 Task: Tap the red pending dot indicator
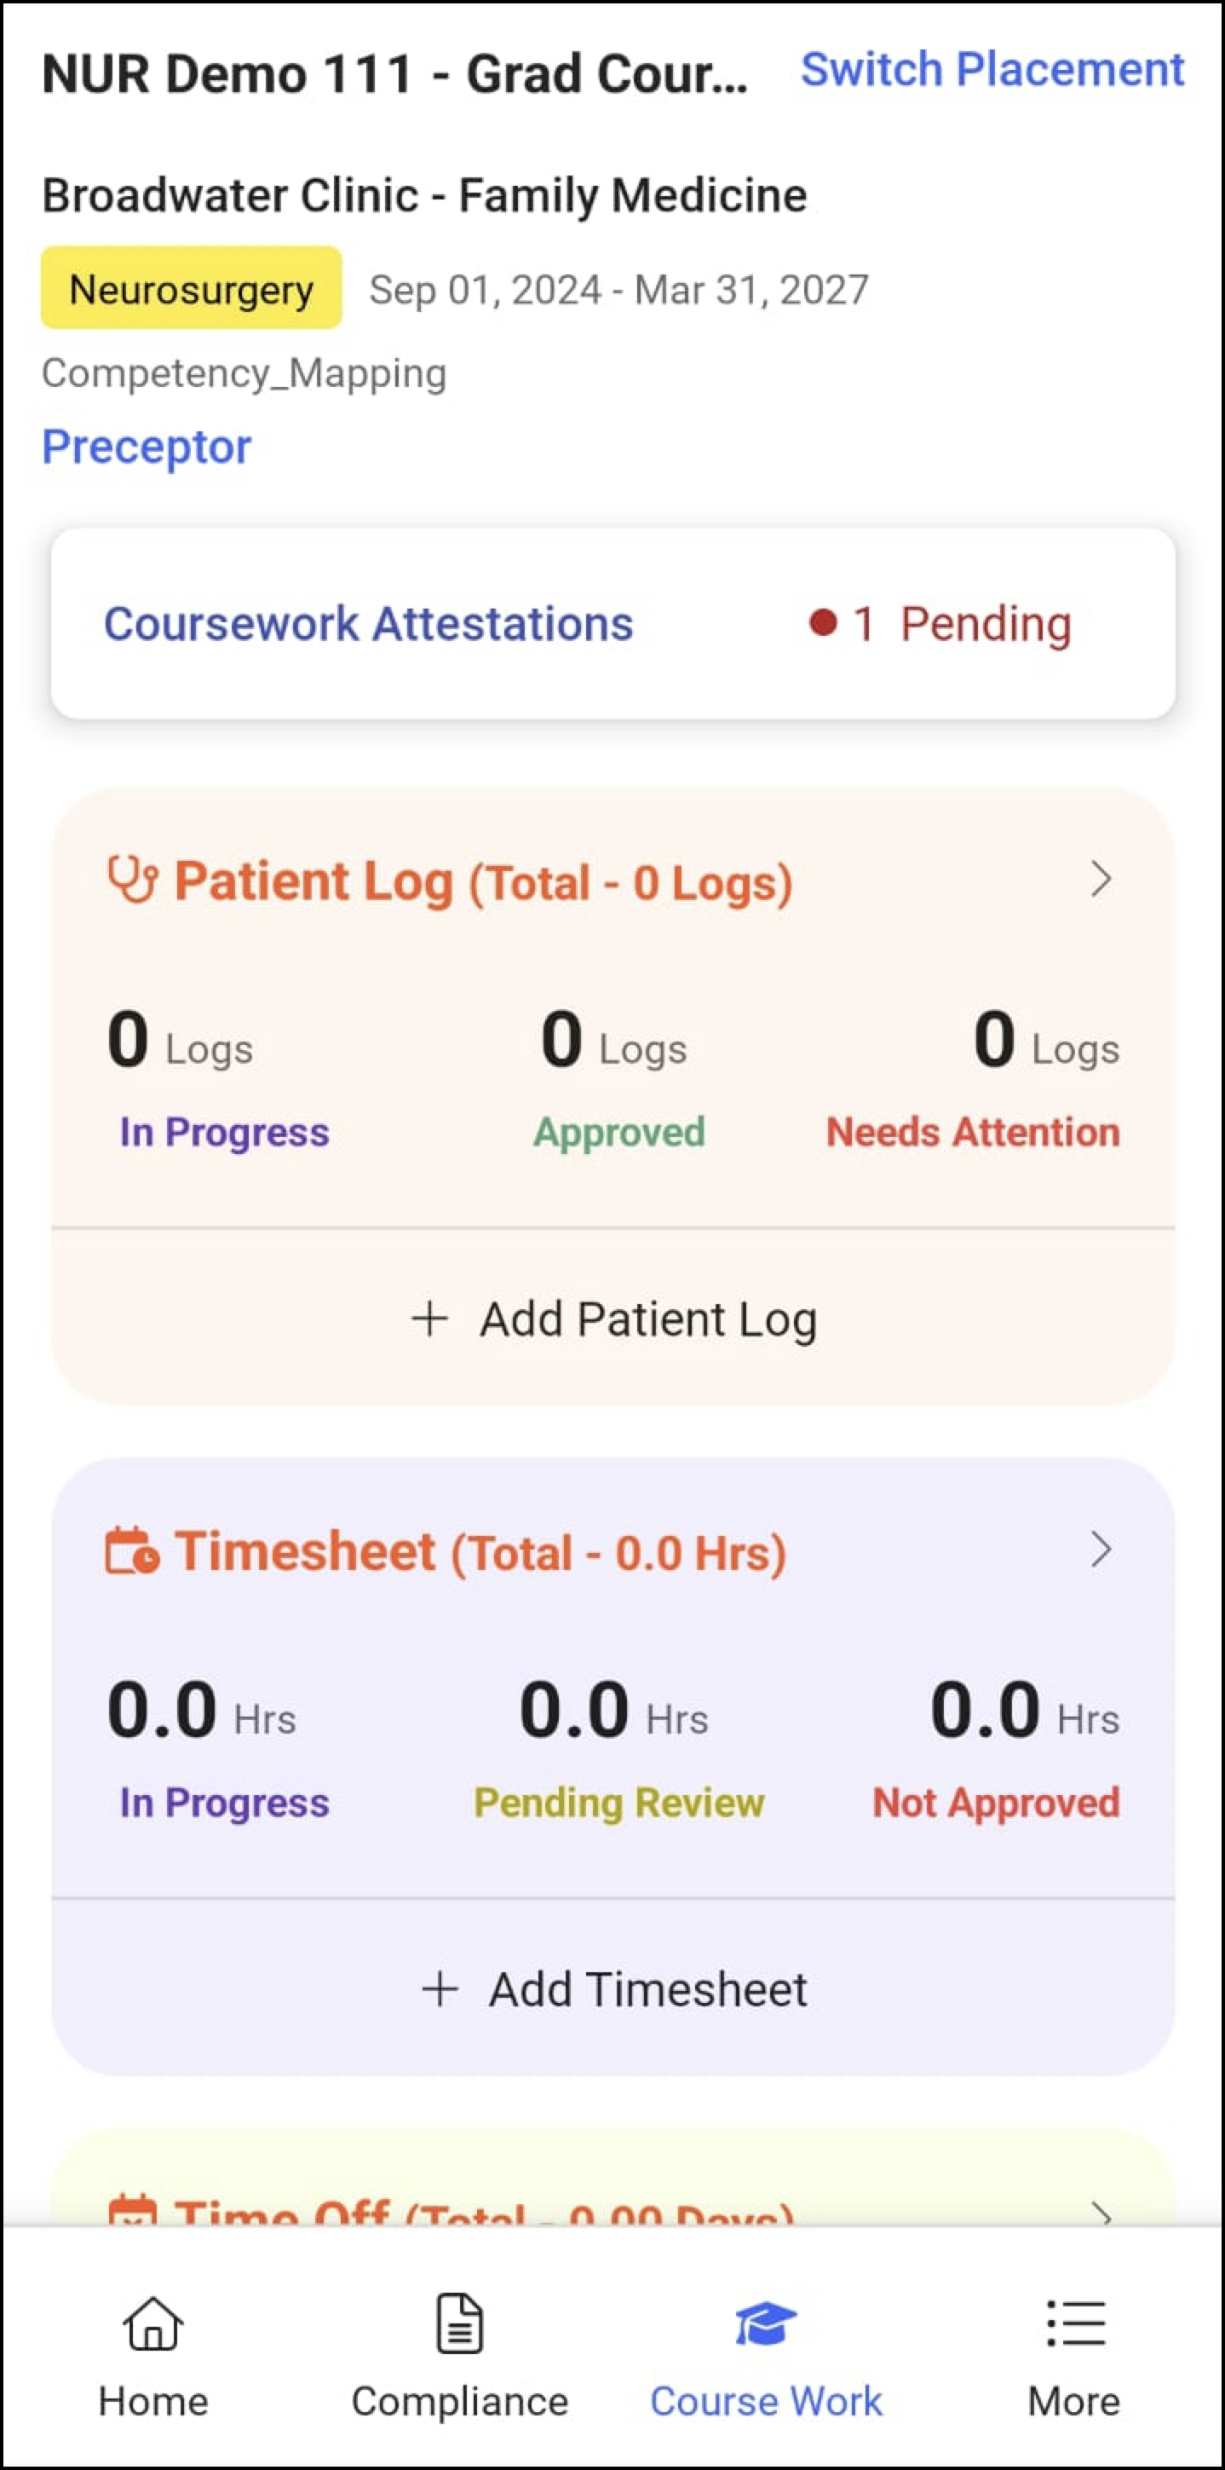tap(822, 623)
